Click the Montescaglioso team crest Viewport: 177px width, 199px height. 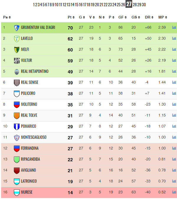[17, 138]
